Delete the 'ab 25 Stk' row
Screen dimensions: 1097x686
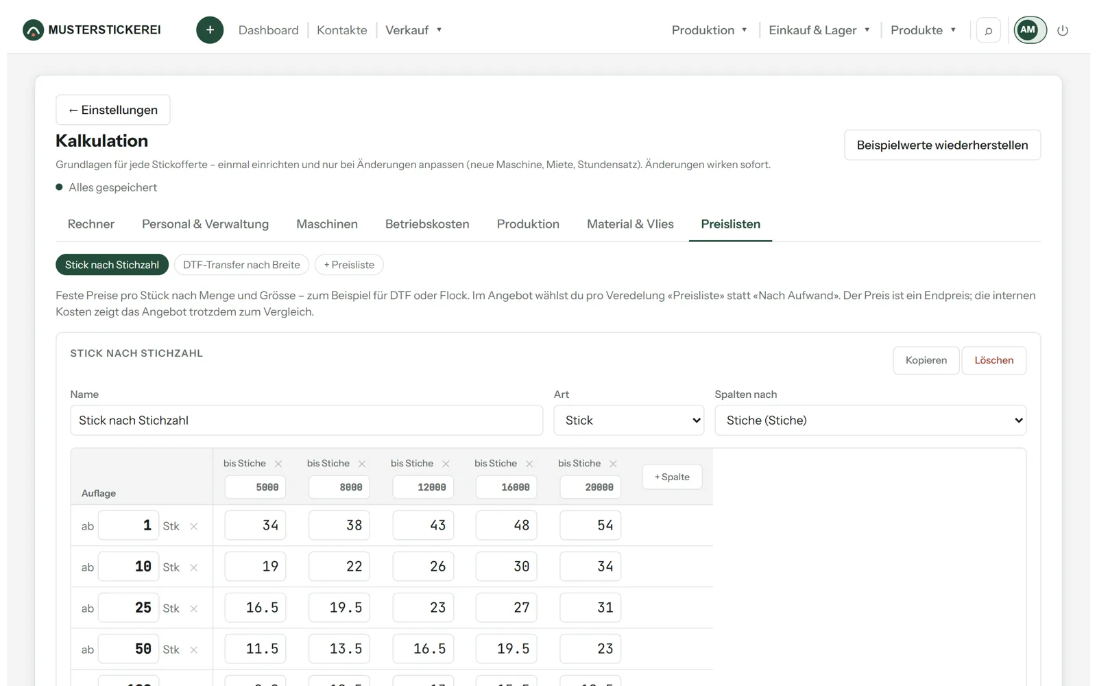coord(194,608)
